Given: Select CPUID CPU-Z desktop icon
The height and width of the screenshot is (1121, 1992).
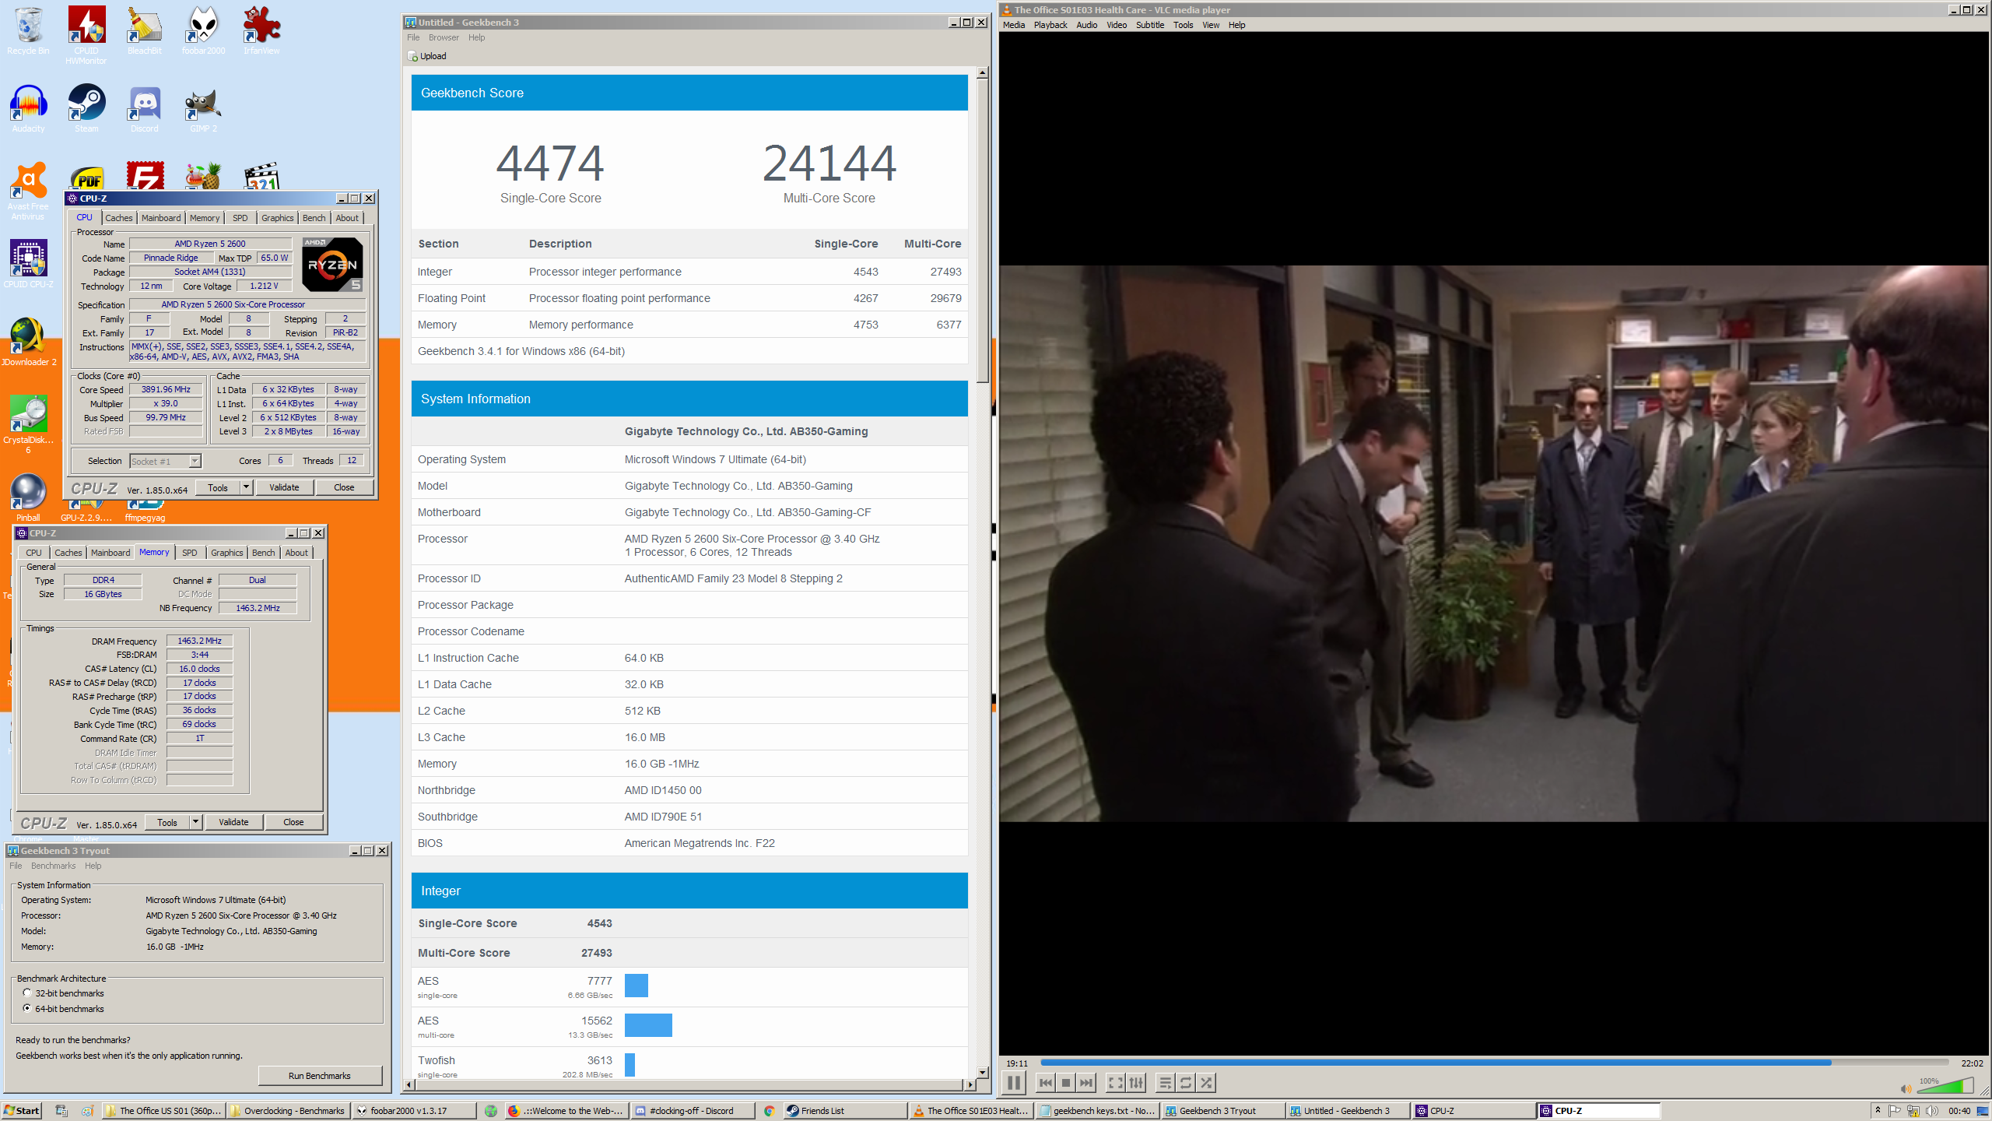Looking at the screenshot, I should [28, 265].
